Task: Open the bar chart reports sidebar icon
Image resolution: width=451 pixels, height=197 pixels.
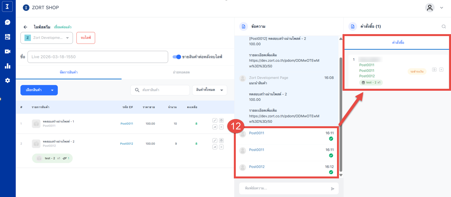Action: pyautogui.click(x=8, y=66)
